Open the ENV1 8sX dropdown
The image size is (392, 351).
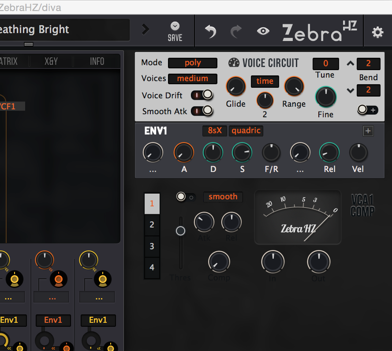[x=215, y=131]
